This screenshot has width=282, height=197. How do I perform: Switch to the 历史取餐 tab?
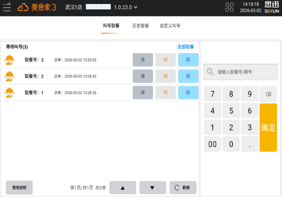click(x=140, y=26)
